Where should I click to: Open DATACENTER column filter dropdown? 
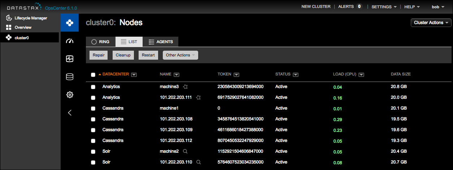[x=134, y=74]
